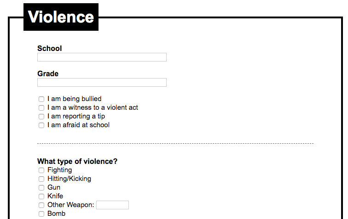Image resolution: width=348 pixels, height=219 pixels.
Task: Select the 'I am reporting a tip' checkbox
Action: pos(41,117)
